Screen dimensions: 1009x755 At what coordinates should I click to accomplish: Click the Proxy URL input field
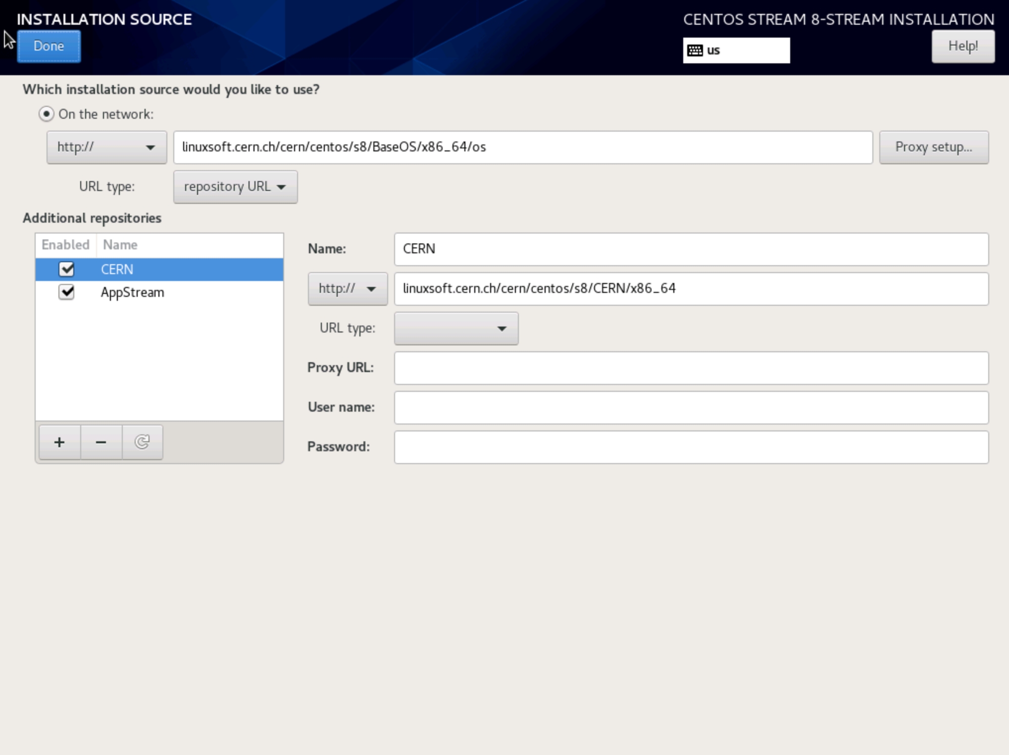692,368
